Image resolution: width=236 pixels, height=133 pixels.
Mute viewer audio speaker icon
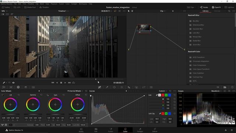(13, 83)
